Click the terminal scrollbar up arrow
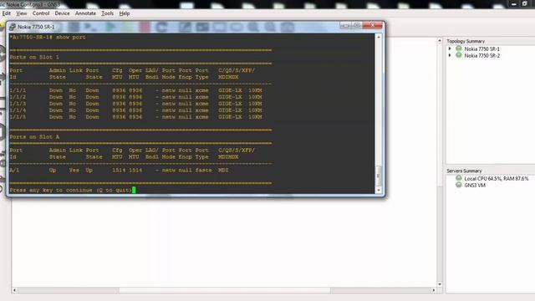Screen dimensions: 535x301 tap(379, 37)
